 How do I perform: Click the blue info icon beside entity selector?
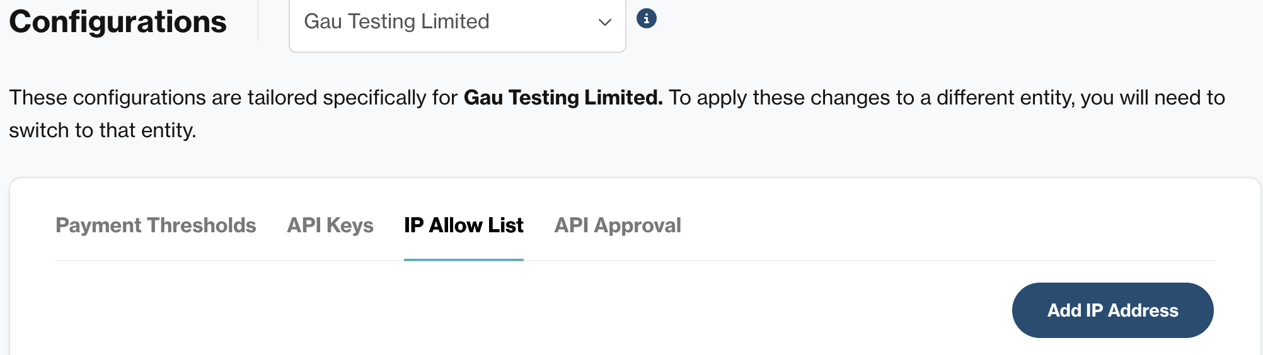[646, 19]
